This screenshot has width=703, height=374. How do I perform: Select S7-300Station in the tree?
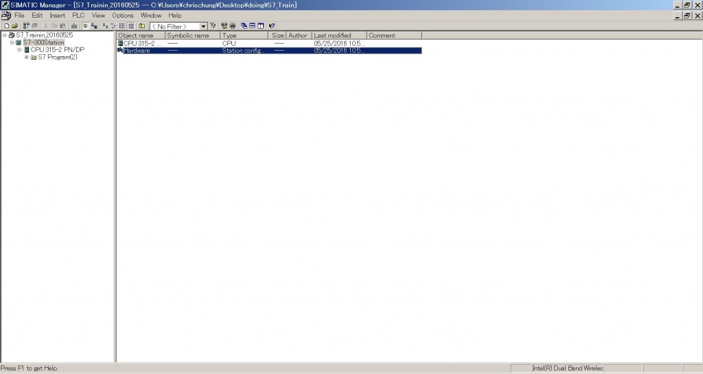[44, 42]
